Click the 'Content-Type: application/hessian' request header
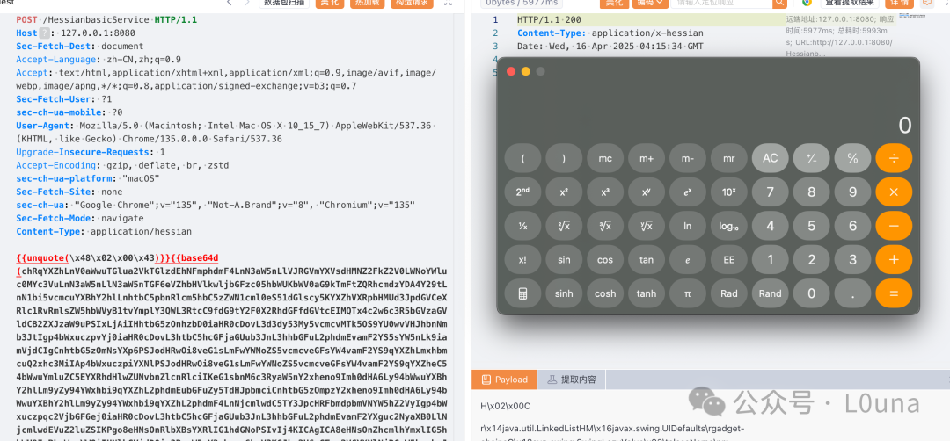The width and height of the screenshot is (950, 441). (x=104, y=231)
